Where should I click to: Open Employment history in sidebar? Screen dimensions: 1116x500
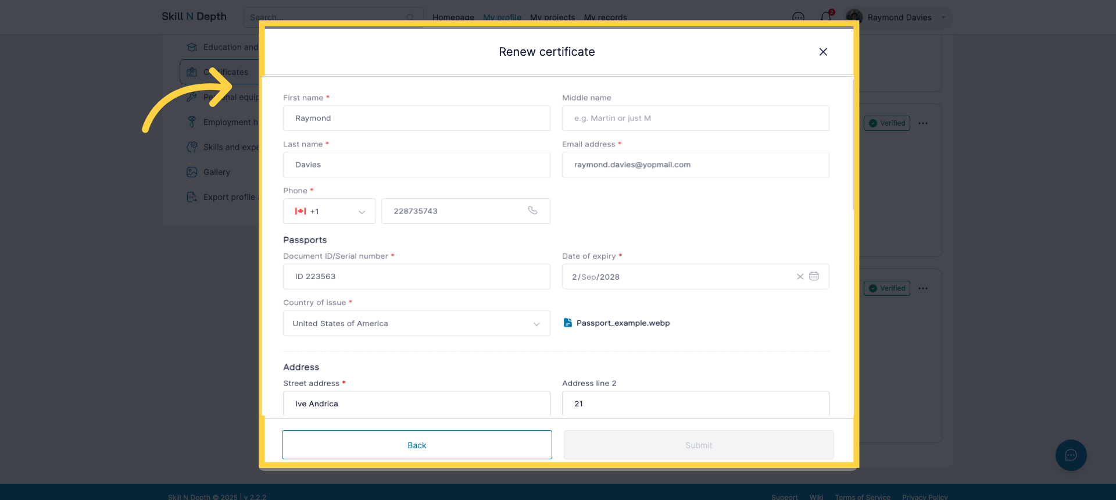(x=231, y=122)
